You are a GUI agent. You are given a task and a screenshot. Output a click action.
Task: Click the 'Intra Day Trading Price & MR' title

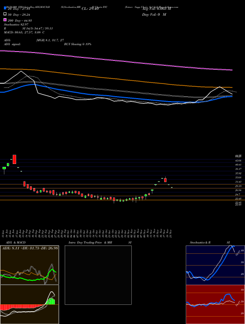click(90, 243)
